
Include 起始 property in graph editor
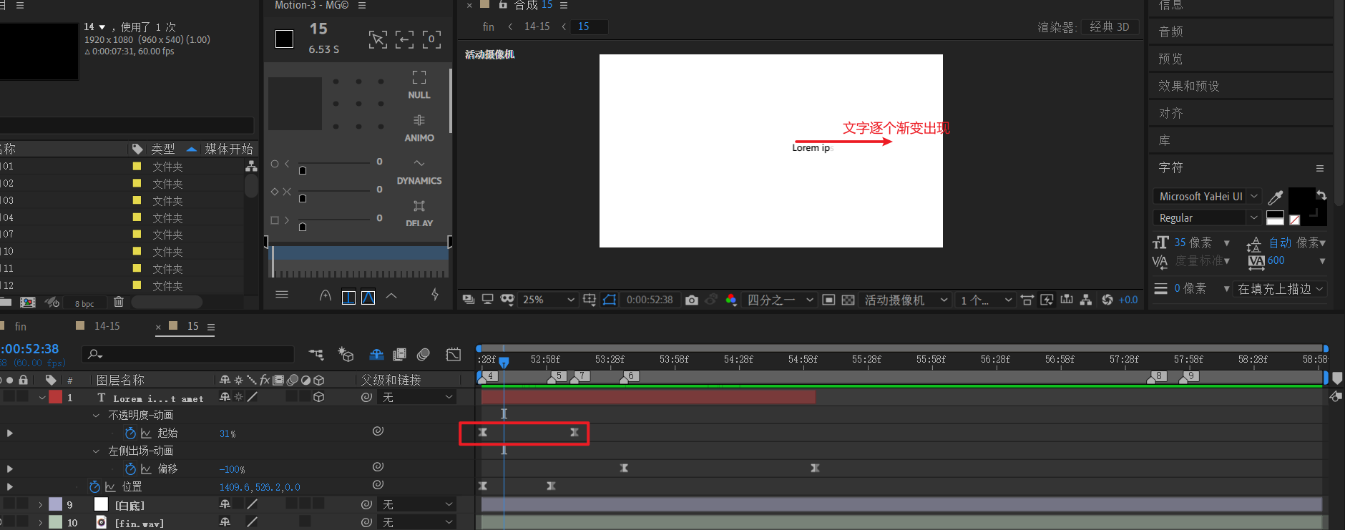pyautogui.click(x=146, y=433)
